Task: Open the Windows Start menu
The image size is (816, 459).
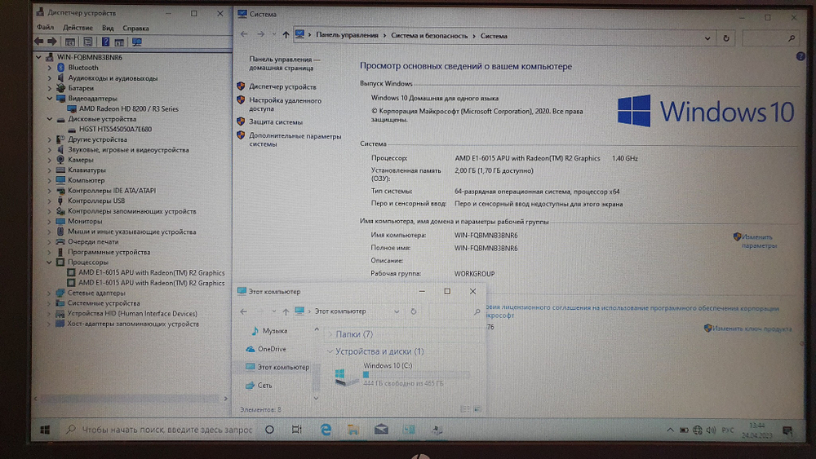Action: coord(45,430)
